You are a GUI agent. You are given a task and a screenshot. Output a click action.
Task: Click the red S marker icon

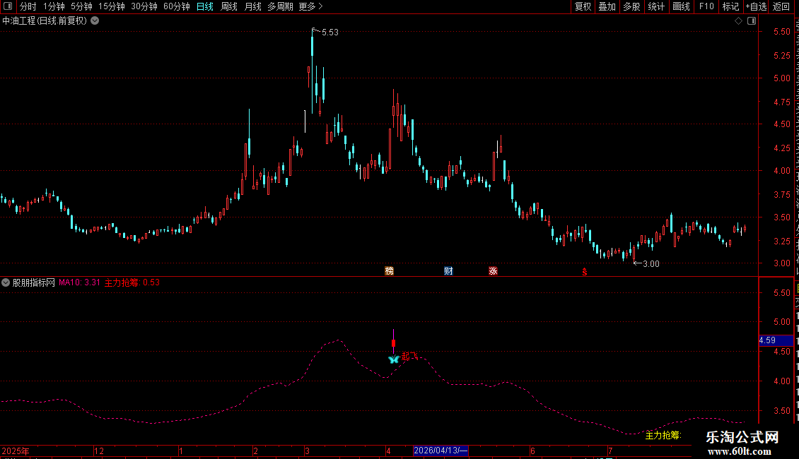(585, 272)
